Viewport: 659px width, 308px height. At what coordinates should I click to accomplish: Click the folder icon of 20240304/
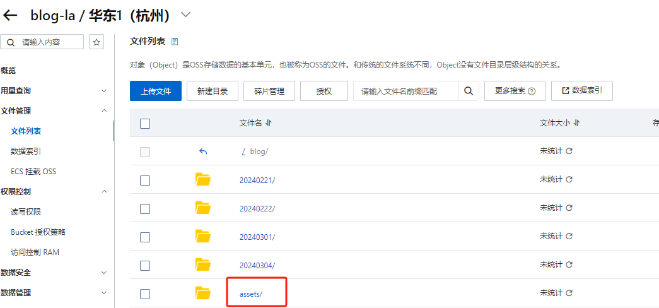point(203,264)
